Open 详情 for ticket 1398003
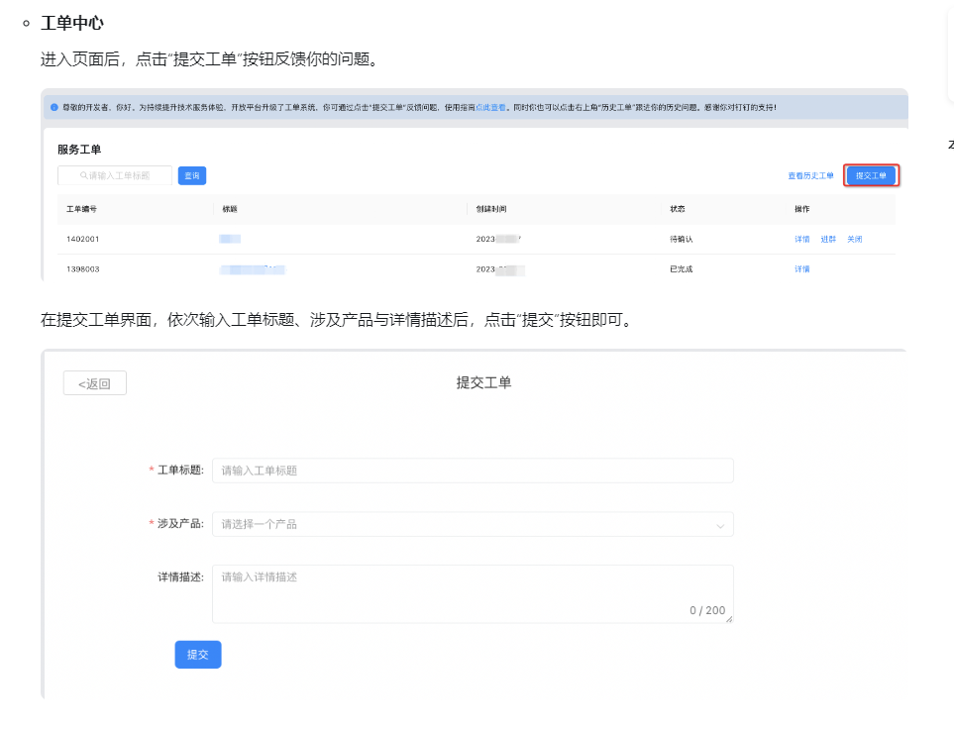954x734 pixels. point(801,268)
